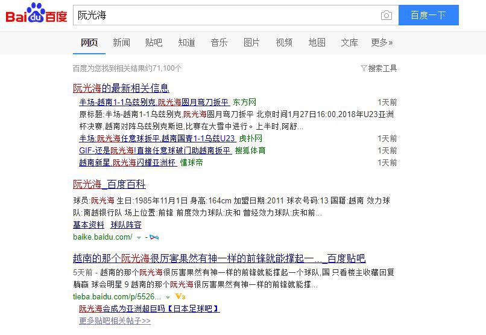Switch to the 新闻 tab

click(x=122, y=42)
